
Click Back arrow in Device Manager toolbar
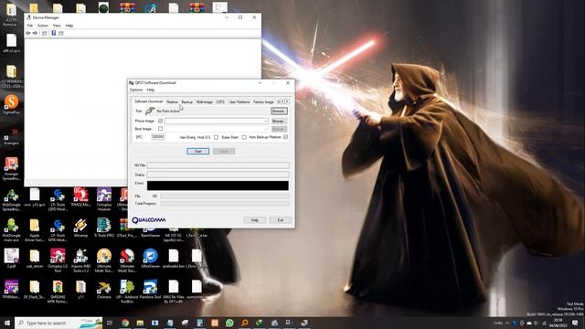(28, 33)
